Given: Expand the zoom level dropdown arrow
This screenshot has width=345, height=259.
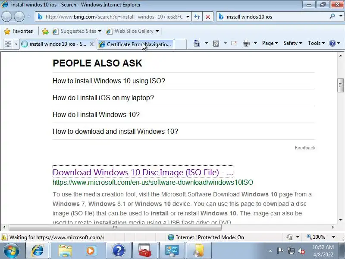Looking at the screenshot, I should pyautogui.click(x=333, y=237).
